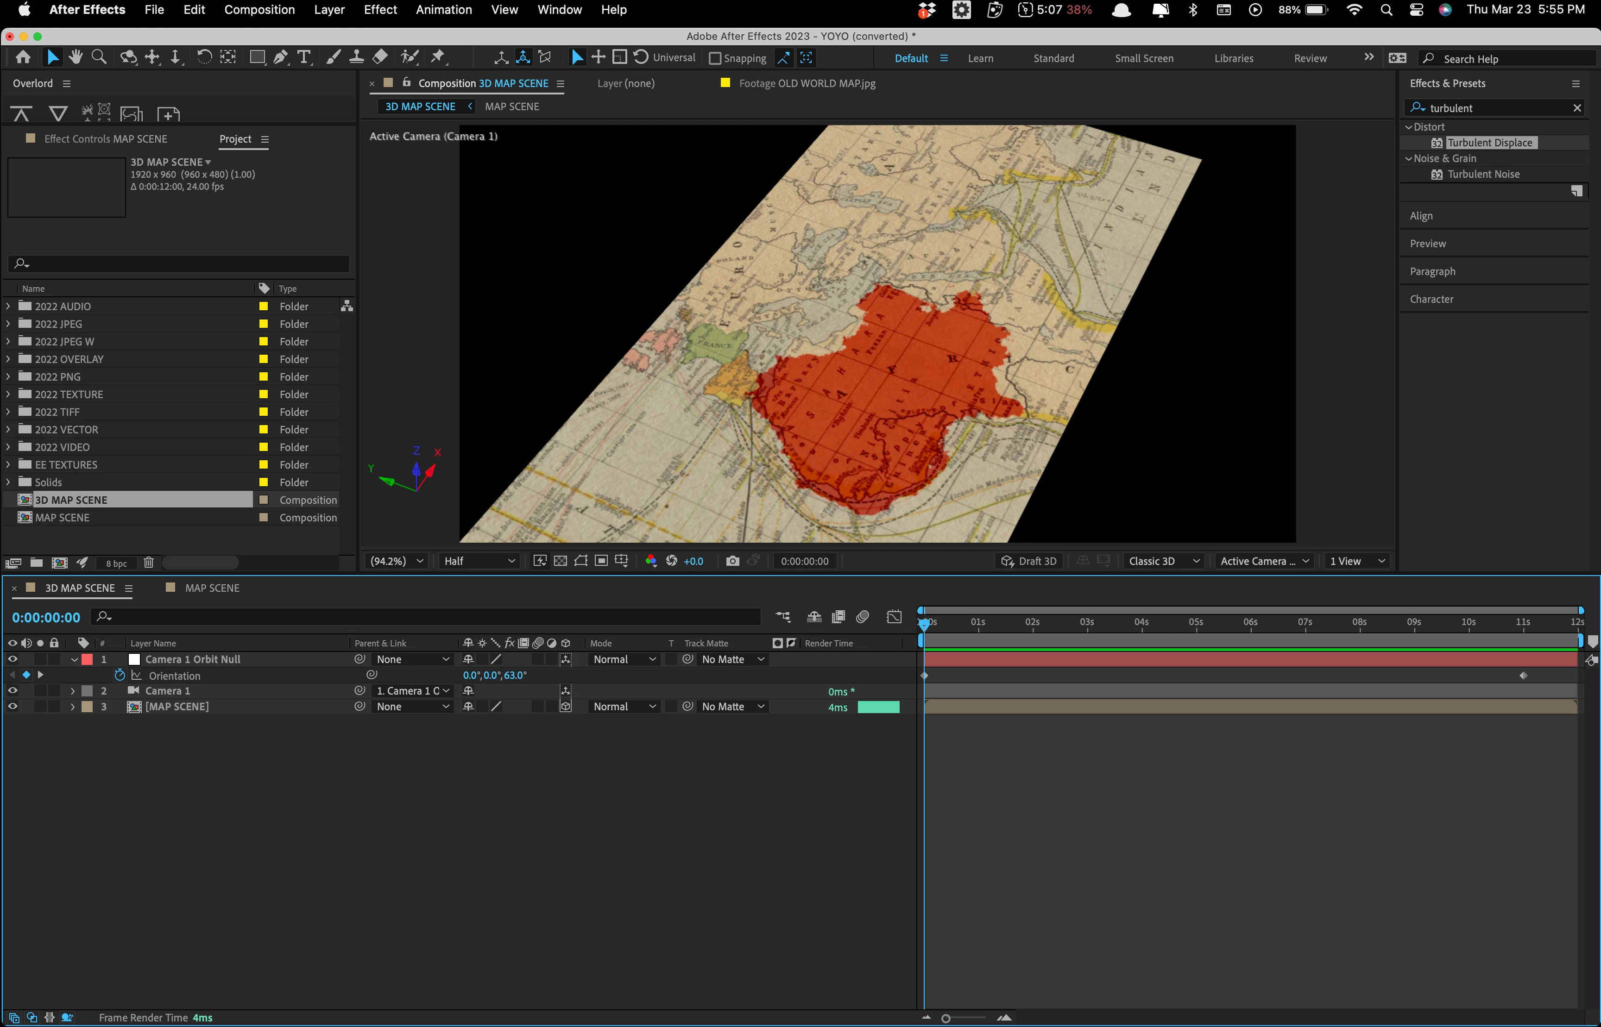This screenshot has width=1601, height=1027.
Task: Click the MAP SCENE layer label color swatch
Action: point(88,706)
